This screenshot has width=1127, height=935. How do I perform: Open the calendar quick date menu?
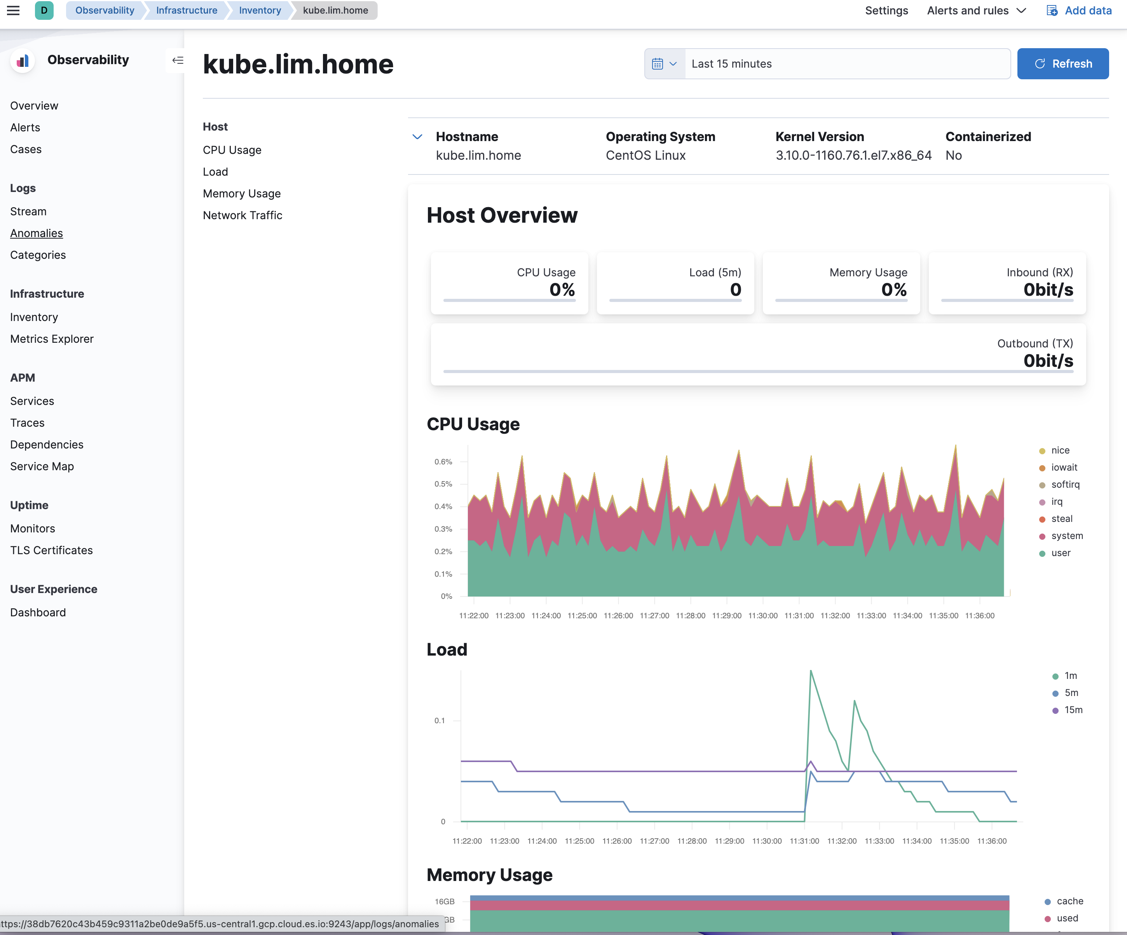[665, 64]
